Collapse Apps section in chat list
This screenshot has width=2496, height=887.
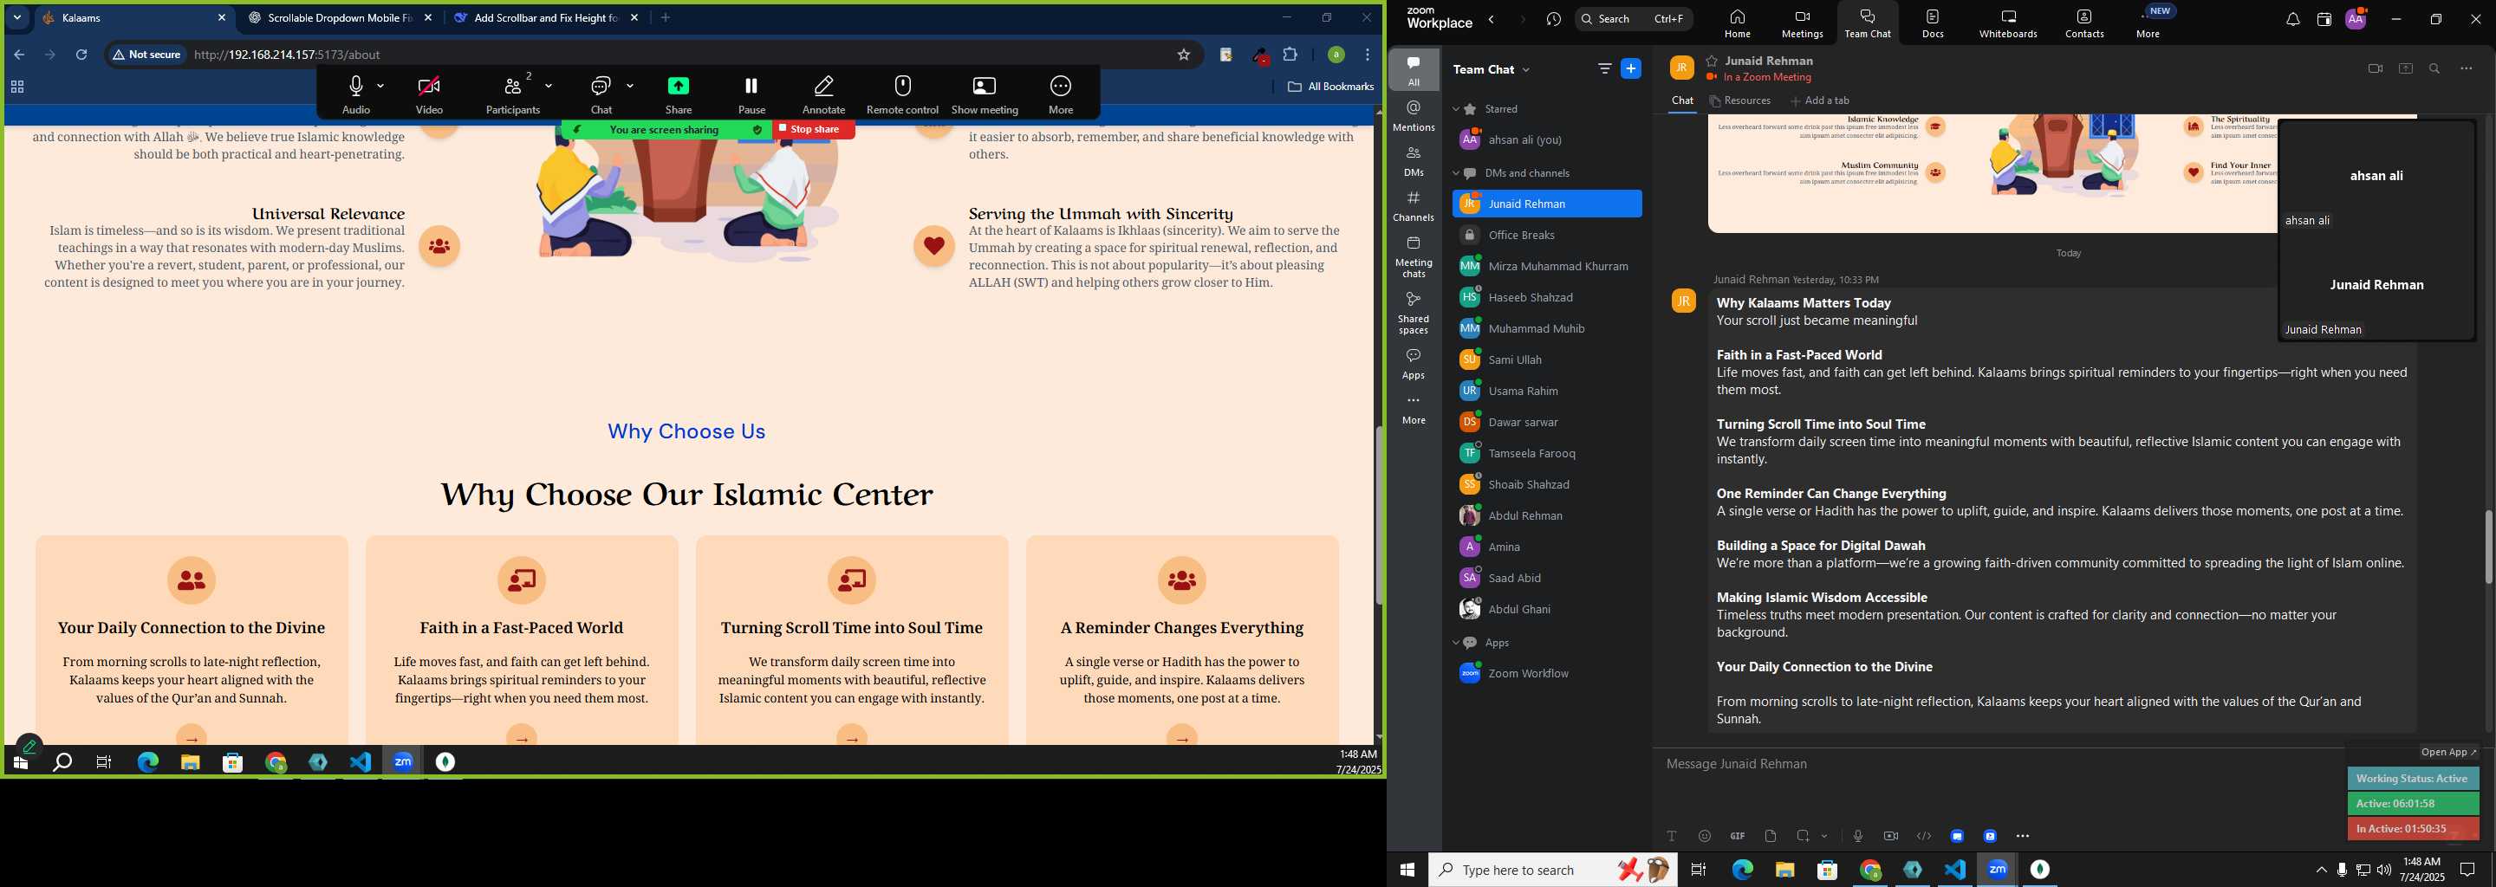click(x=1455, y=643)
